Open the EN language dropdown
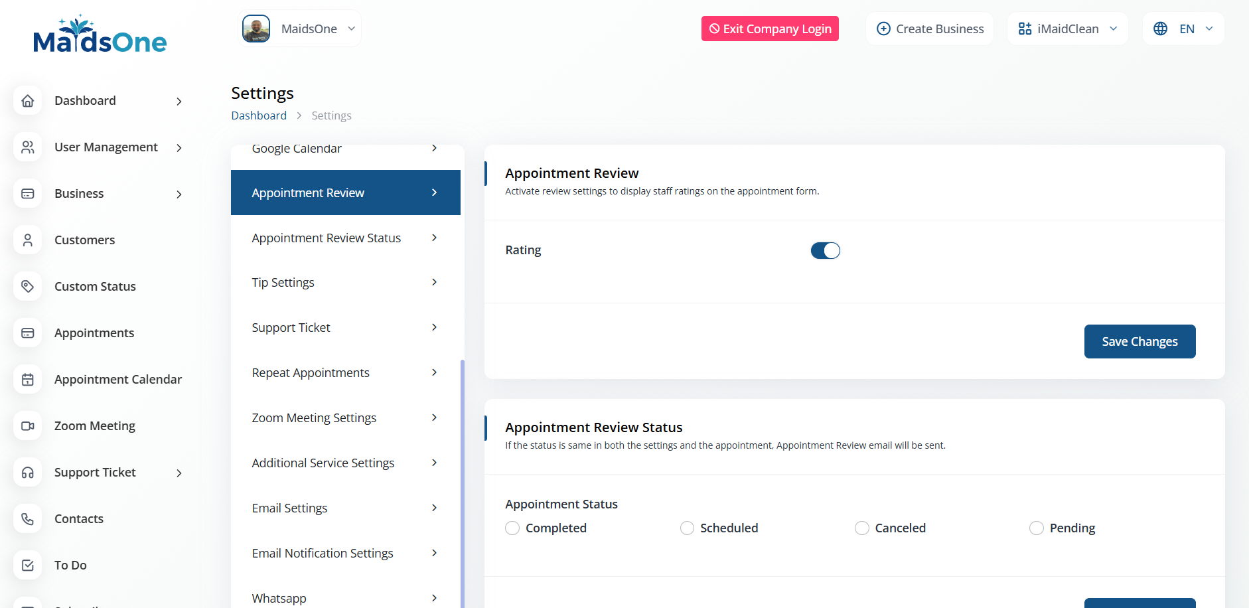Viewport: 1249px width, 608px height. pyautogui.click(x=1183, y=29)
